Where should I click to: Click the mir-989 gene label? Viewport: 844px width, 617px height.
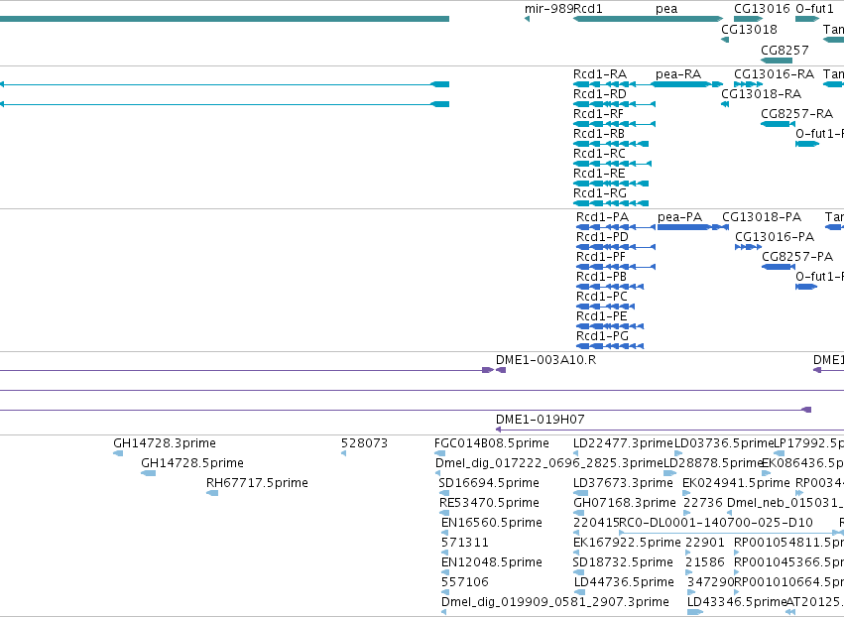click(x=549, y=9)
